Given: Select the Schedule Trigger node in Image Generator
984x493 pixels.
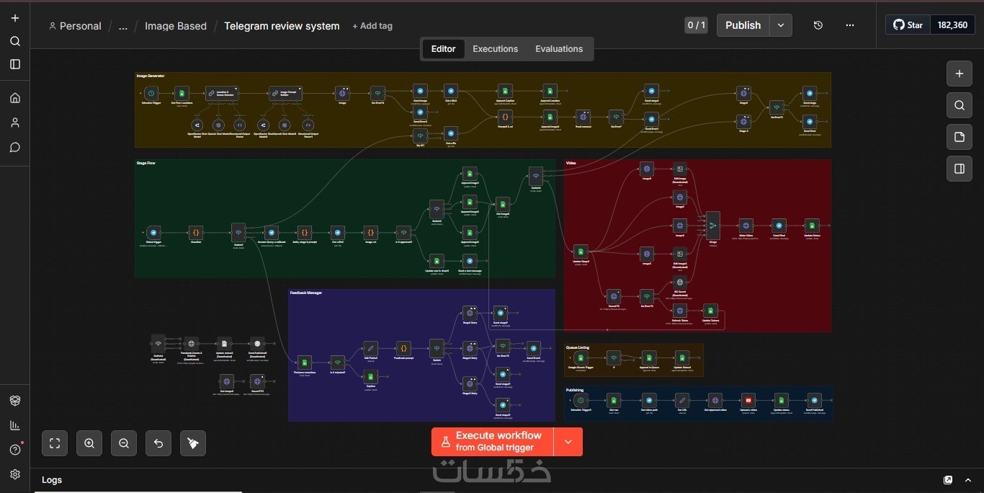Looking at the screenshot, I should (151, 94).
